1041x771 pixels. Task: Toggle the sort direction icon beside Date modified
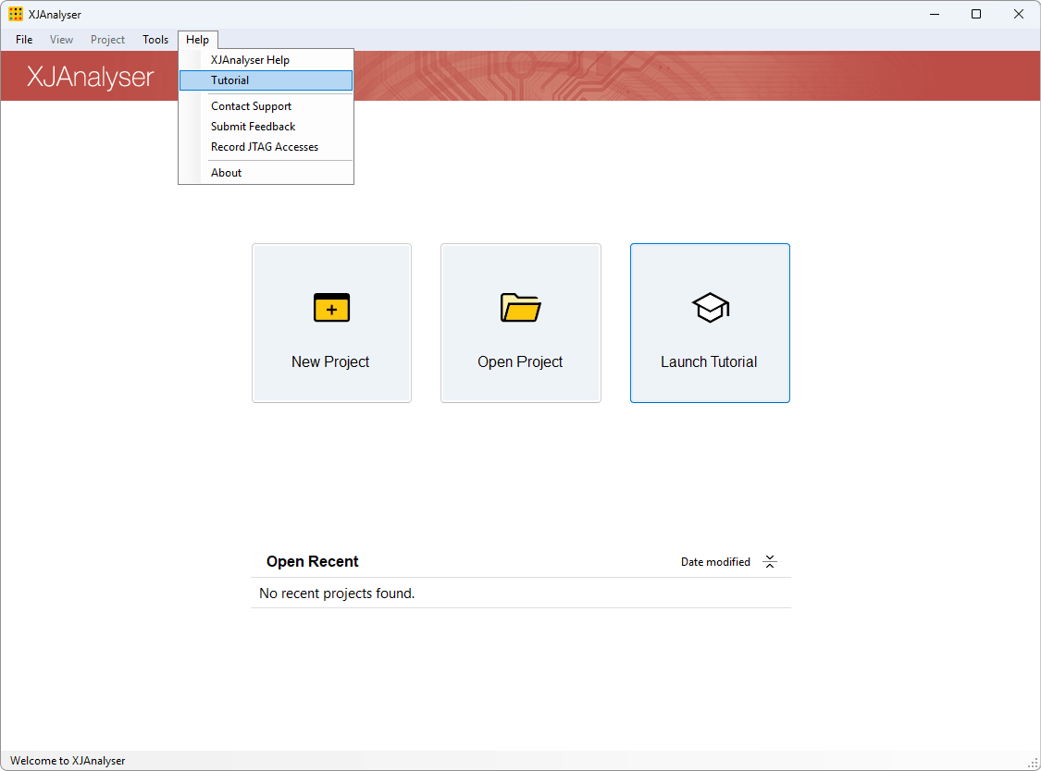pyautogui.click(x=770, y=562)
